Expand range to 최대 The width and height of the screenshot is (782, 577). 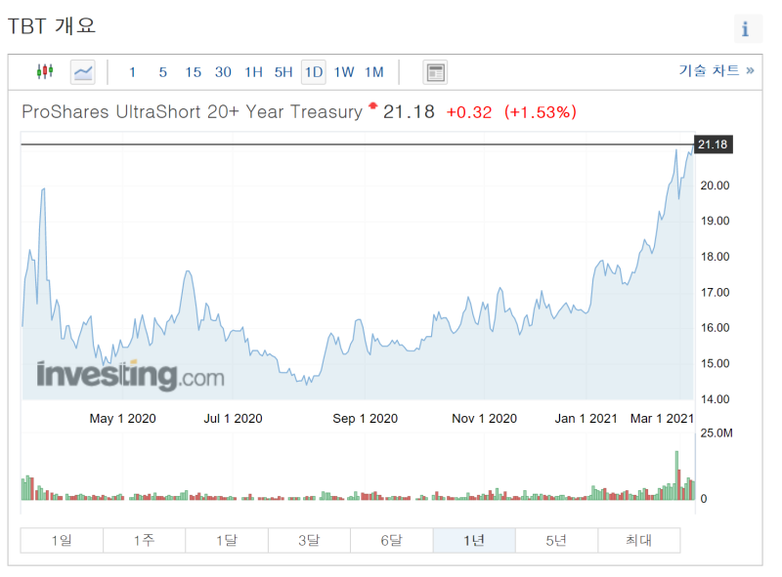[x=639, y=540]
